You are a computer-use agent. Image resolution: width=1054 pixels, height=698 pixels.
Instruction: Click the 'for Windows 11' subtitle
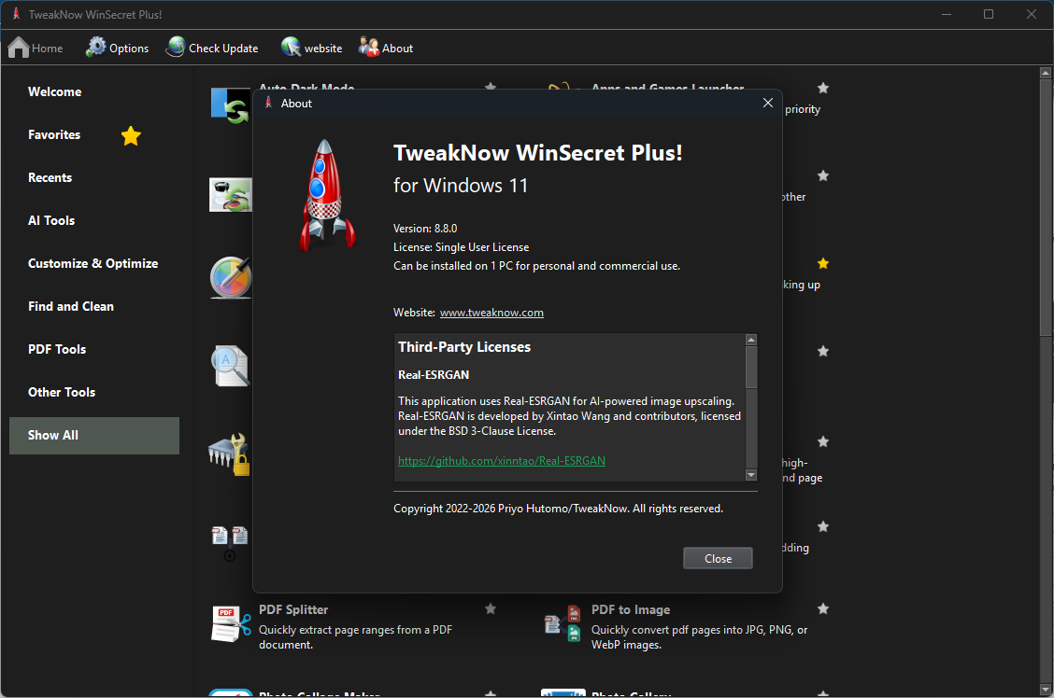(461, 186)
